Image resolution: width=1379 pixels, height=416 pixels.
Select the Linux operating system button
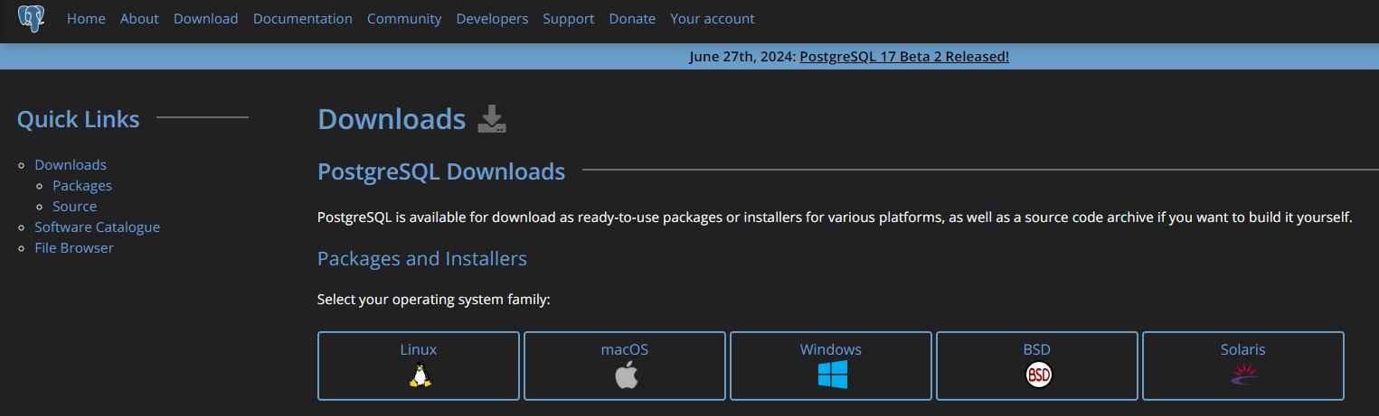coord(419,365)
